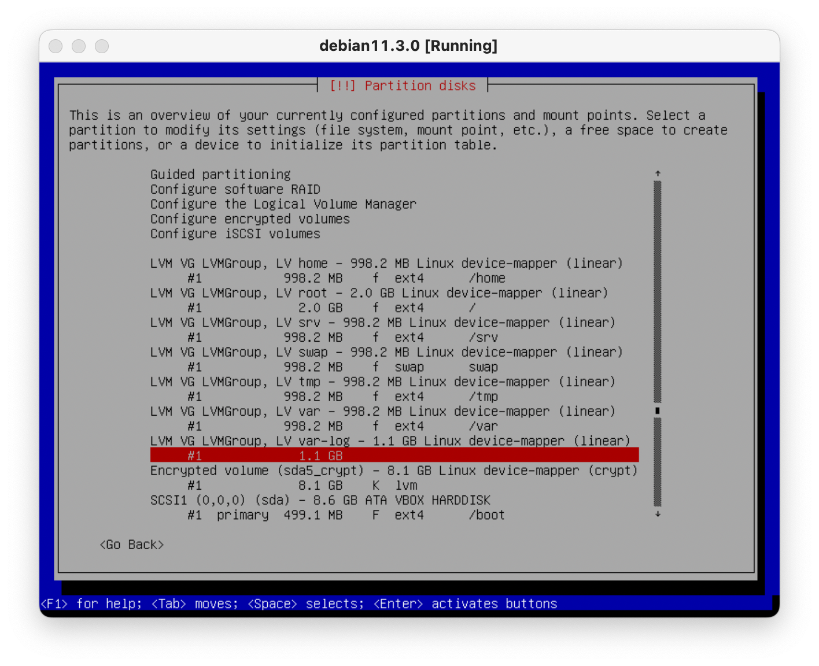Select the 998.2 MB ext4 /home partition
The image size is (819, 666).
(346, 279)
